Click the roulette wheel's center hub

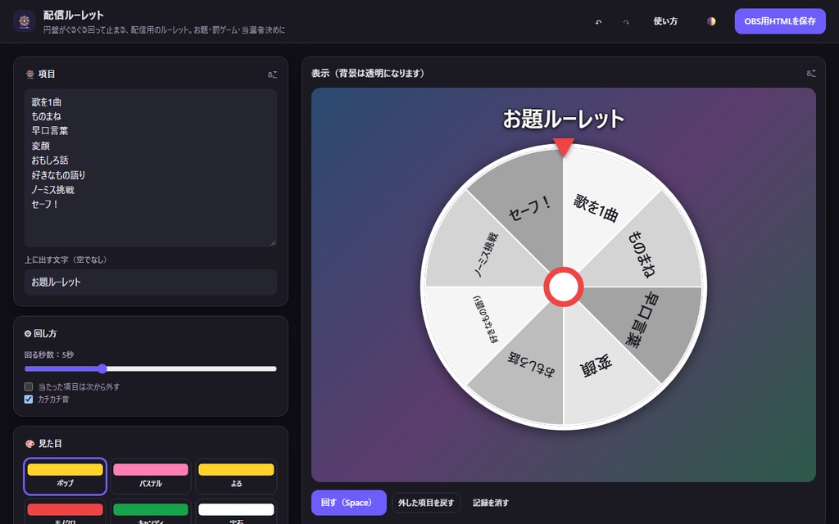point(564,287)
